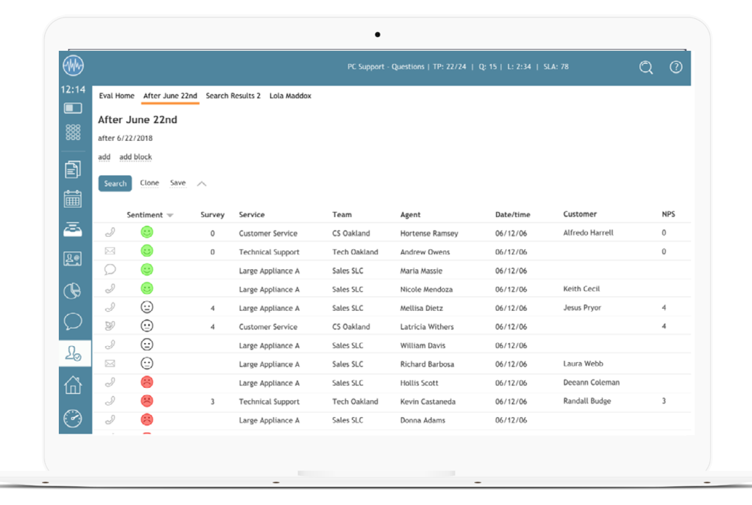The image size is (752, 505).
Task: Click the waveform logo icon
Action: tap(73, 66)
